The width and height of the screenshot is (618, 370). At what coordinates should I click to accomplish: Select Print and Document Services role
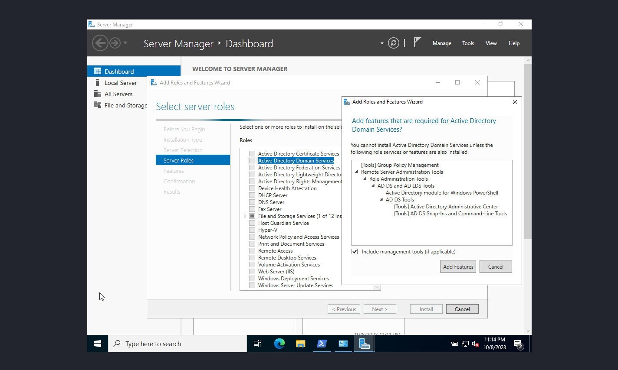291,244
